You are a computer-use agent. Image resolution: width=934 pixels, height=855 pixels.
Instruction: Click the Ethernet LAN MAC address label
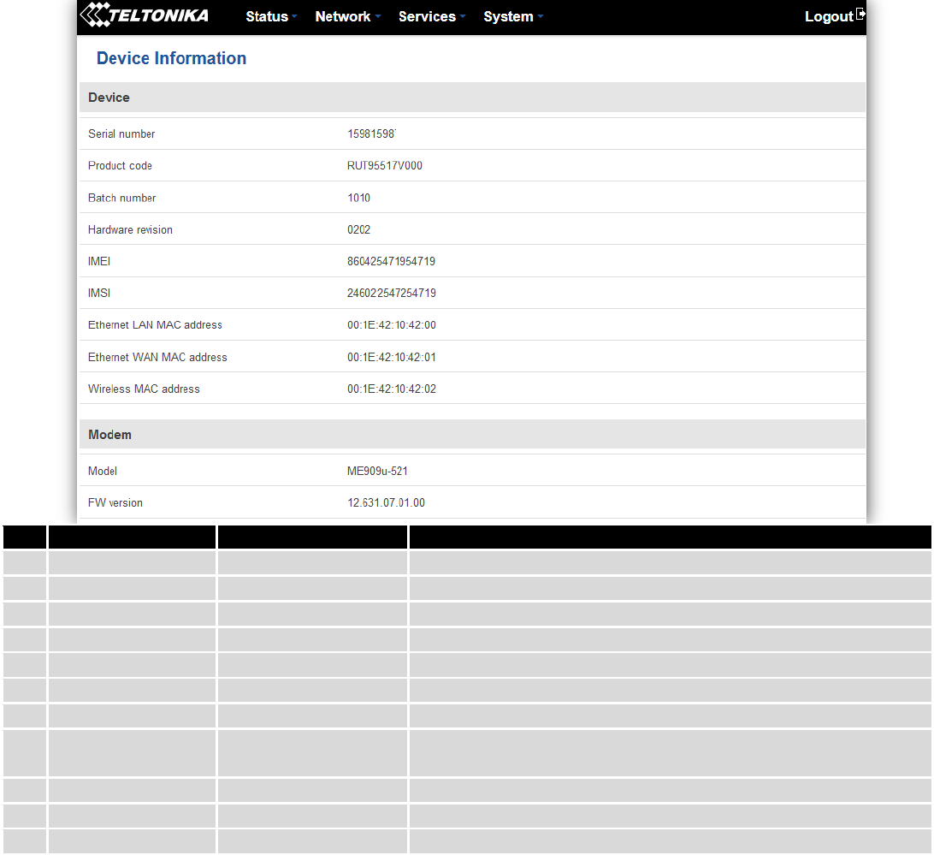(x=155, y=325)
